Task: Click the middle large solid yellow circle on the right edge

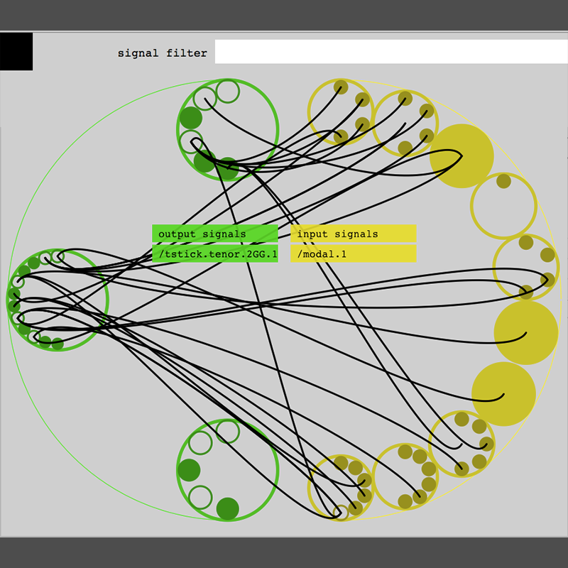Action: click(526, 332)
